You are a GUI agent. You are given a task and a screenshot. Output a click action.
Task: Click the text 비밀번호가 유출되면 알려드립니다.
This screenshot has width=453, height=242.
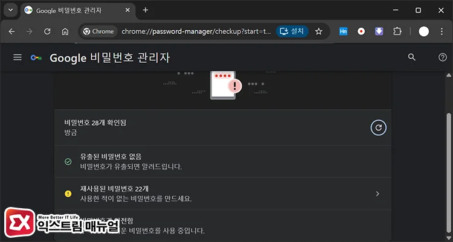131,167
